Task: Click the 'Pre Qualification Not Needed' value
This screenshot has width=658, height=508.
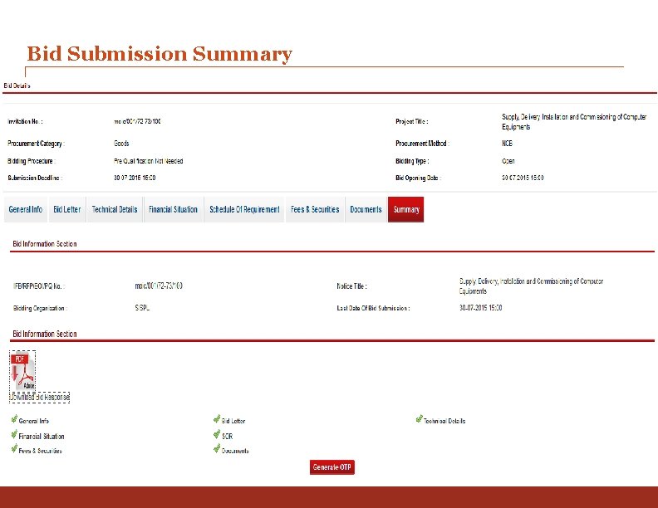Action: (148, 161)
